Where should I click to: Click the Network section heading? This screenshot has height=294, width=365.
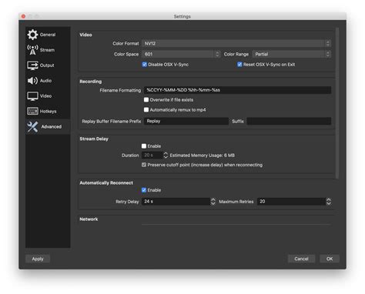coord(89,219)
